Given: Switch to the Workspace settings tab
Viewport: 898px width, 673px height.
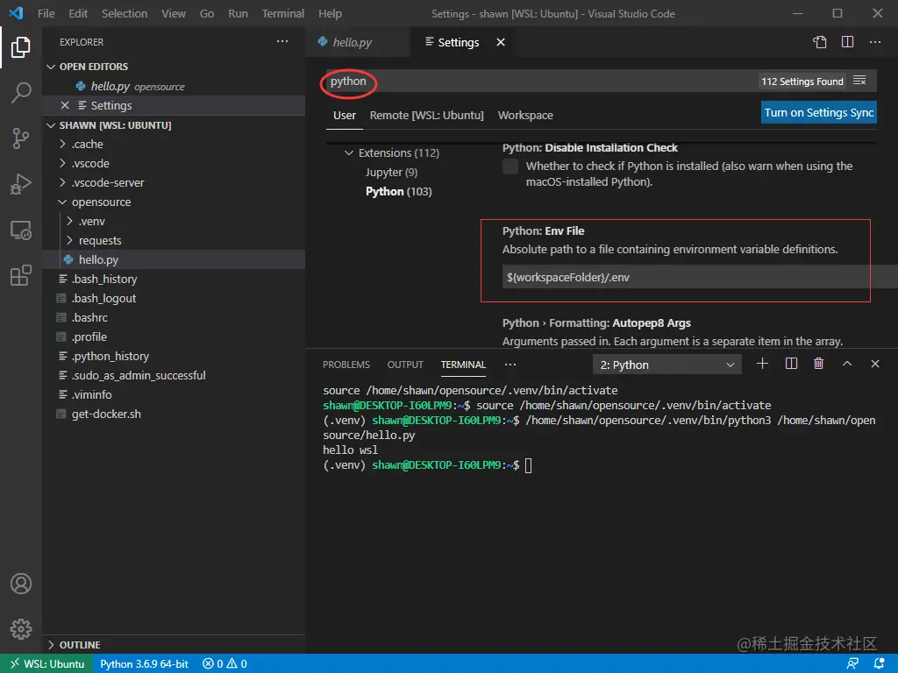Looking at the screenshot, I should [x=525, y=115].
